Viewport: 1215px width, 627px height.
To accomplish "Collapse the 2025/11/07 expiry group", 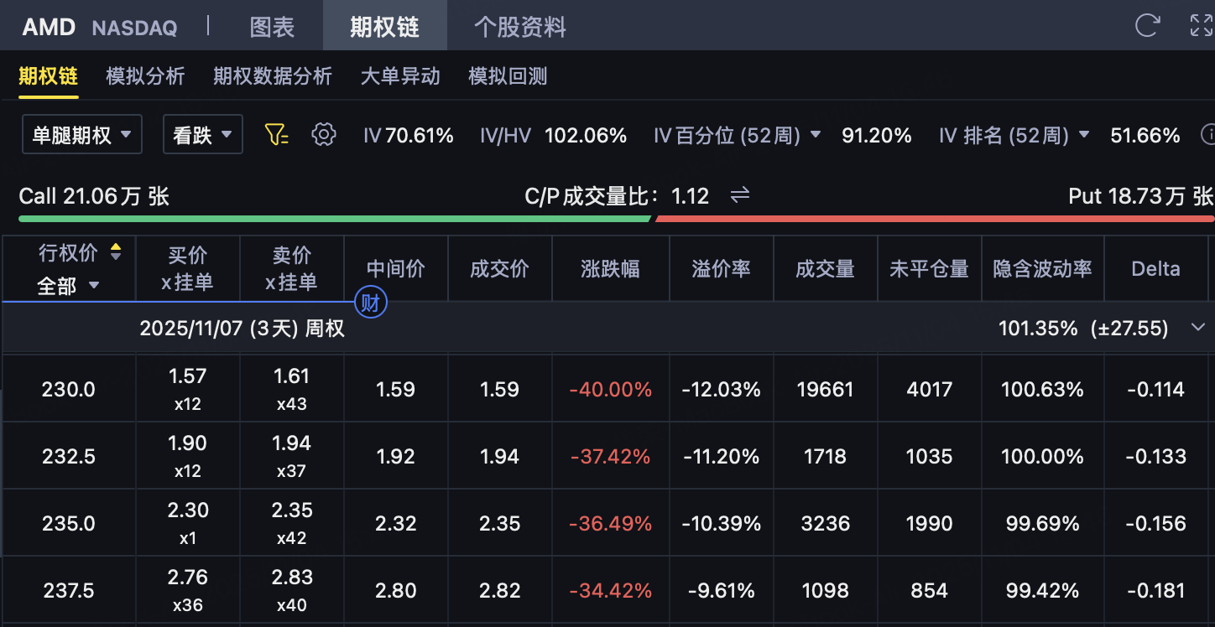I will 1198,328.
